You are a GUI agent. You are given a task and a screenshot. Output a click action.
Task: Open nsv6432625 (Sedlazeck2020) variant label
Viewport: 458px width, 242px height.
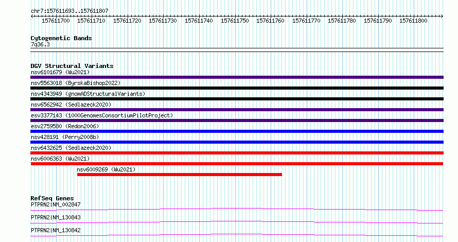pos(71,148)
